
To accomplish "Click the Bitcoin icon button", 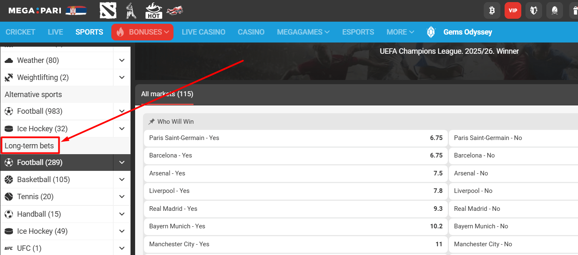I will (492, 11).
